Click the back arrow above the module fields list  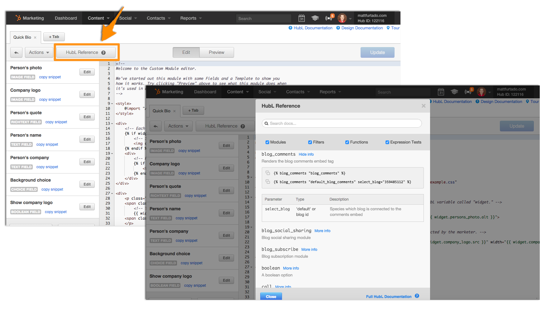pyautogui.click(x=16, y=52)
